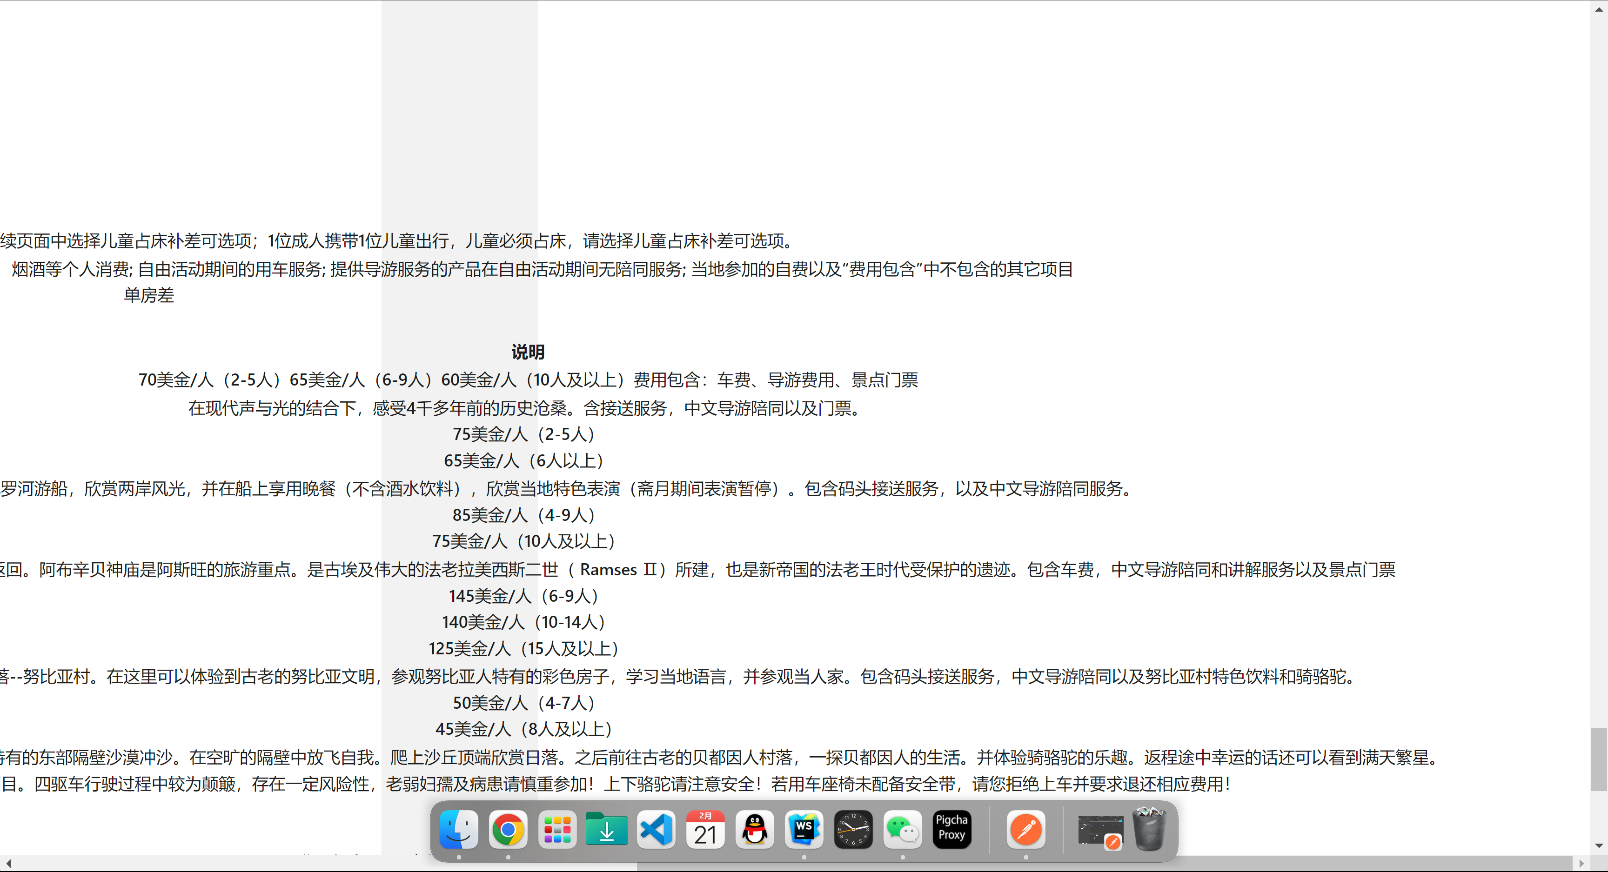The height and width of the screenshot is (872, 1608).
Task: Open the Trash
Action: [1151, 830]
